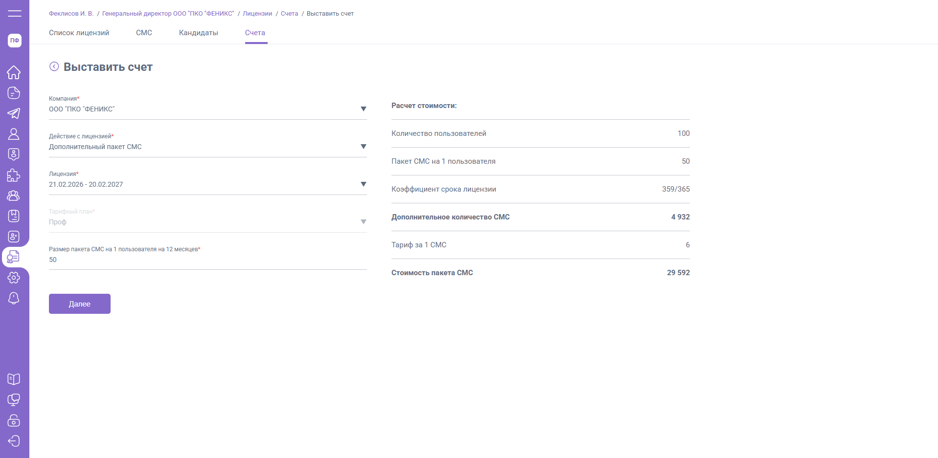This screenshot has height=458, width=938.
Task: Expand the Действие с лицензией dropdown
Action: coord(363,147)
